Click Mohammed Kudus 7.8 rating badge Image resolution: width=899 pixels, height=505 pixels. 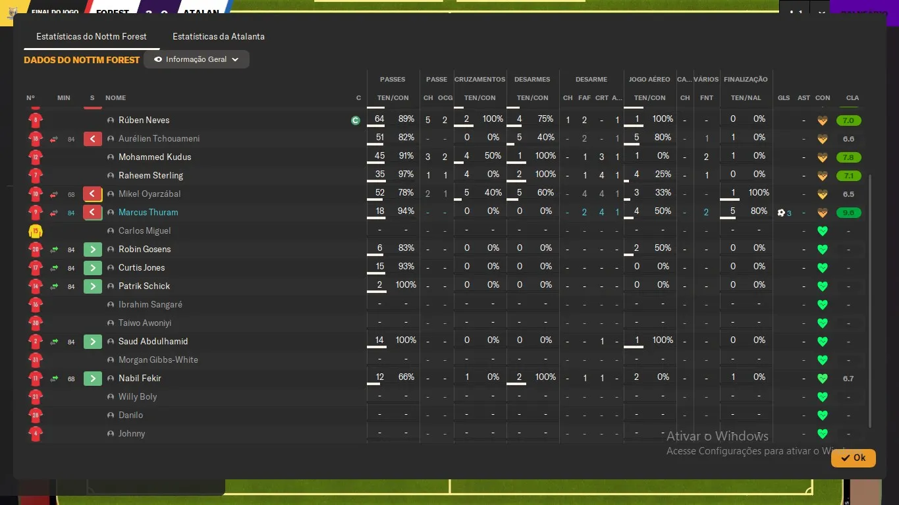pos(848,157)
